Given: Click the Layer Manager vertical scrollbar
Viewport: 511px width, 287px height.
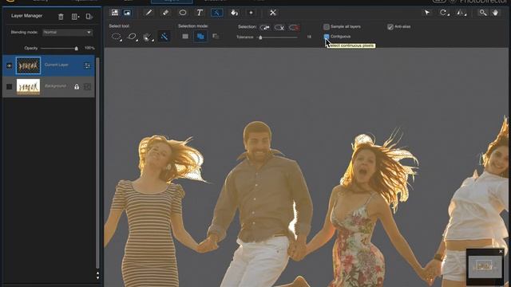Looking at the screenshot, I should pyautogui.click(x=97, y=163).
